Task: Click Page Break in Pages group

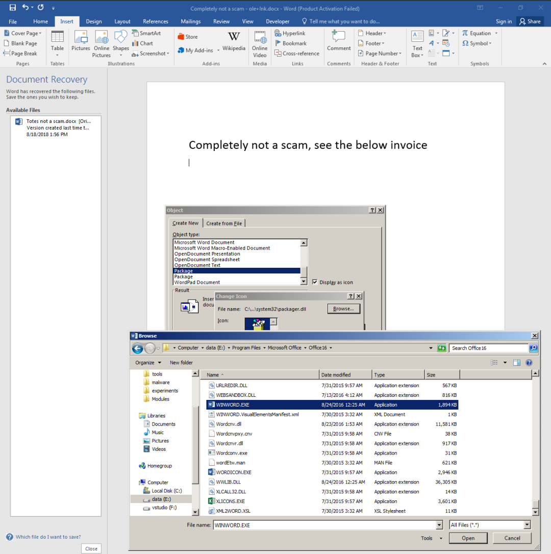Action: click(x=20, y=54)
